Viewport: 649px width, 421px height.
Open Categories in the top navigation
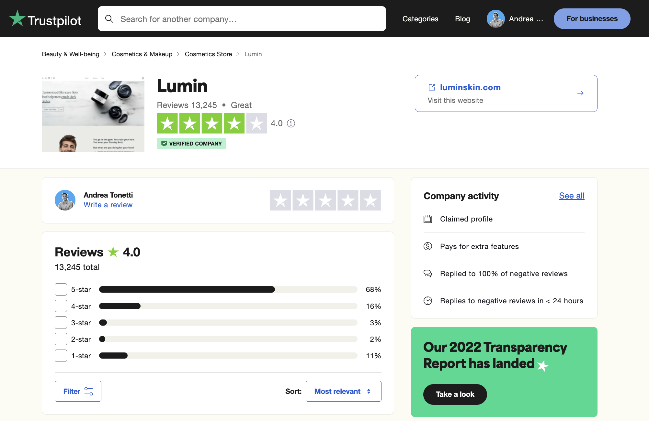pos(420,19)
